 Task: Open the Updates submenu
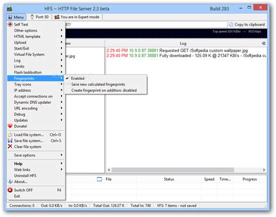point(36,120)
